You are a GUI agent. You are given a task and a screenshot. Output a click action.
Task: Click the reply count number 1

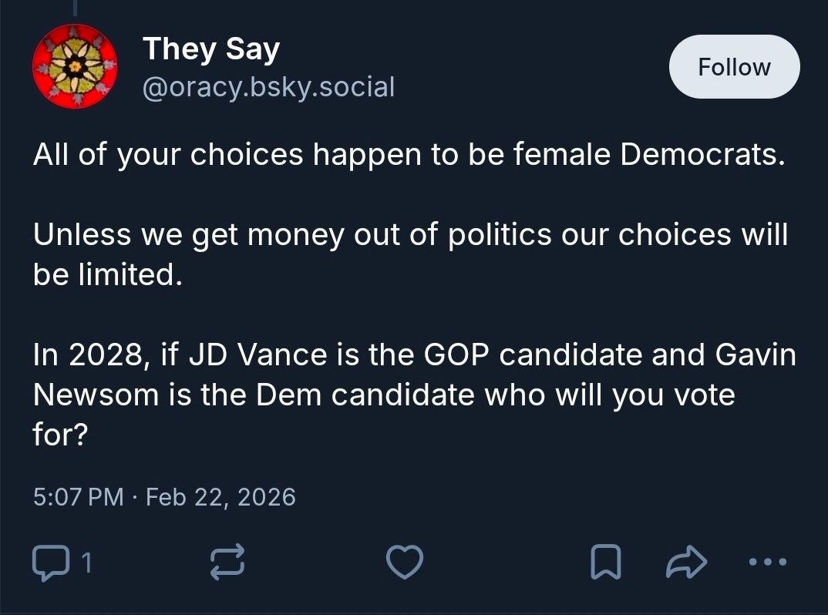(86, 563)
